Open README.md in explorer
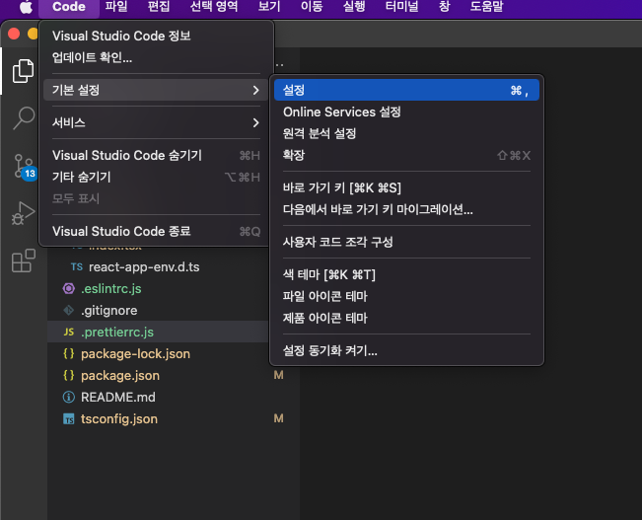The width and height of the screenshot is (642, 520). point(118,397)
